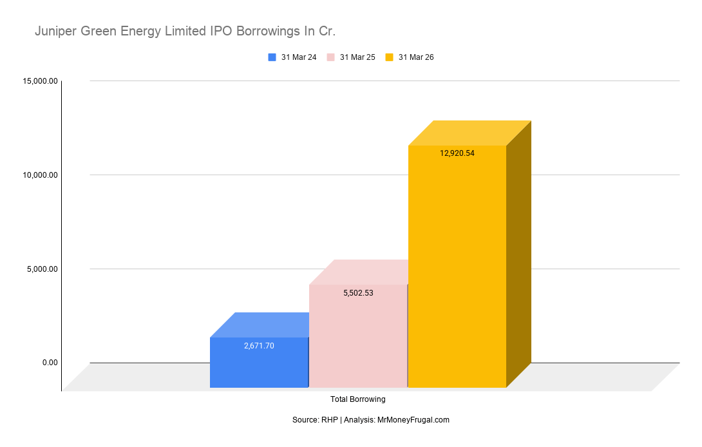
Task: Click the chart title 'Juniper Green Energy Limited IPO Borrowings In Cr.'
Action: pyautogui.click(x=185, y=32)
